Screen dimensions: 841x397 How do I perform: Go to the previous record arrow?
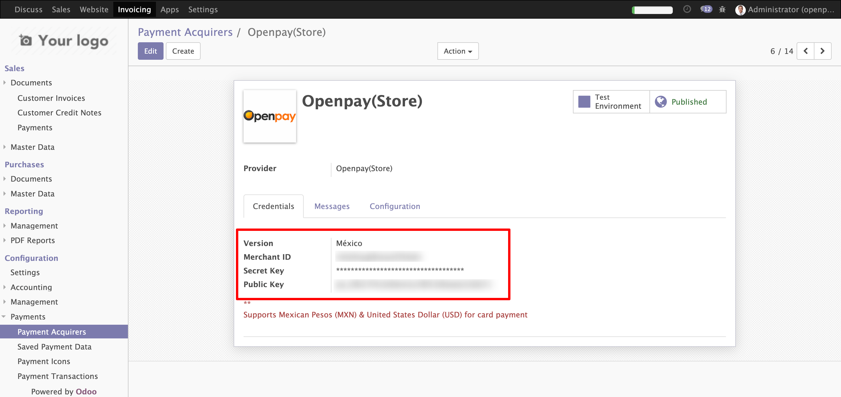tap(805, 51)
